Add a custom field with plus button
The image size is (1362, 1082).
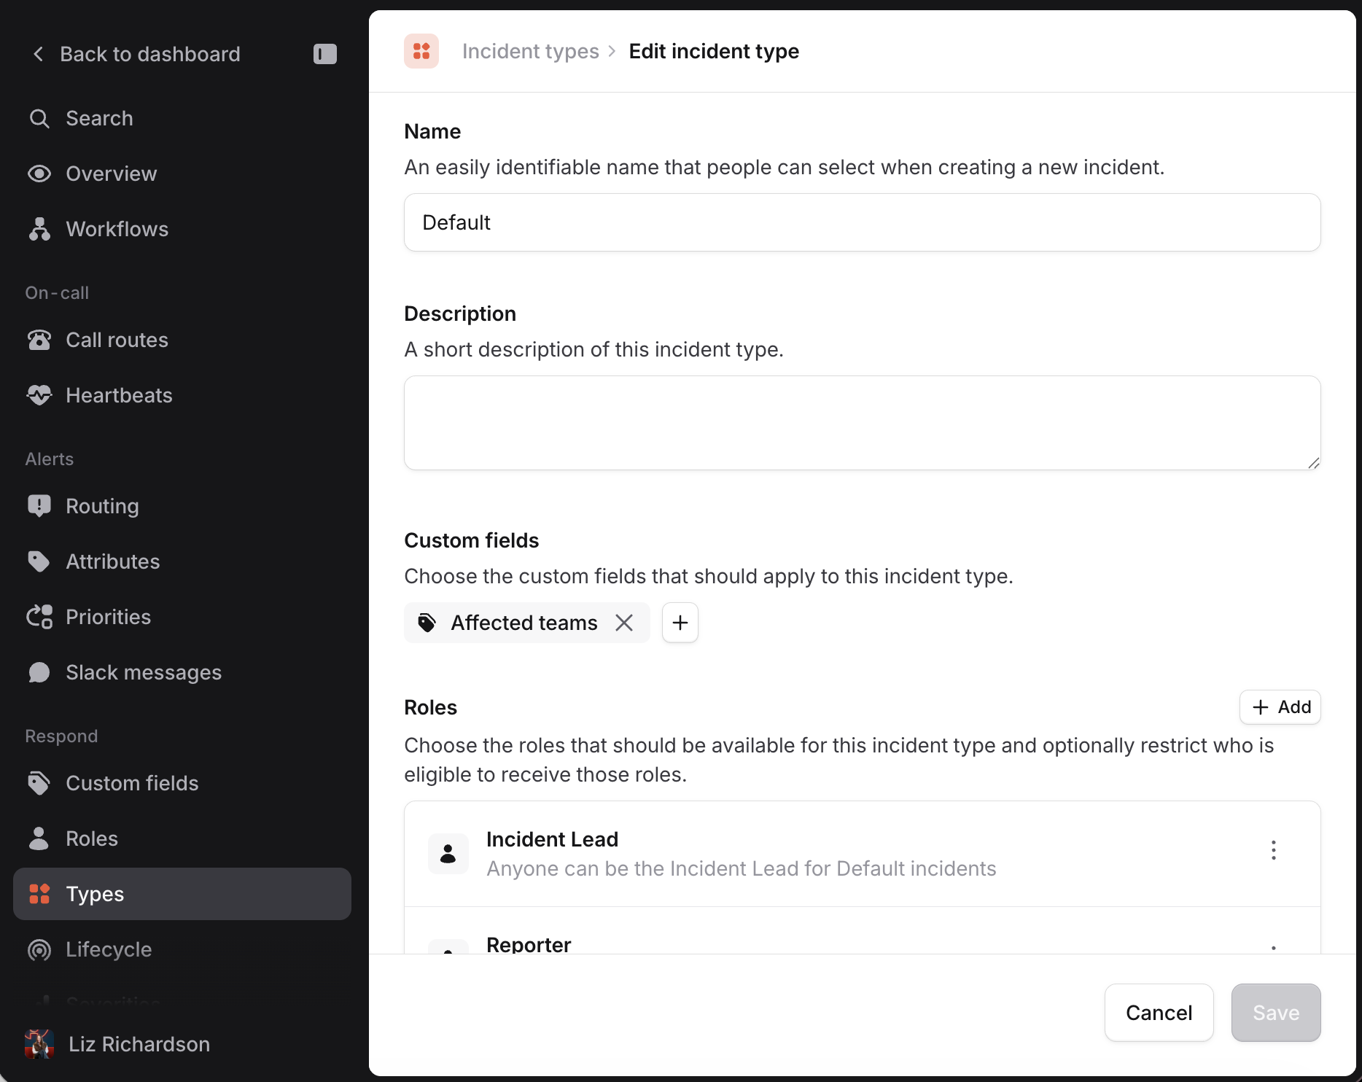(680, 623)
